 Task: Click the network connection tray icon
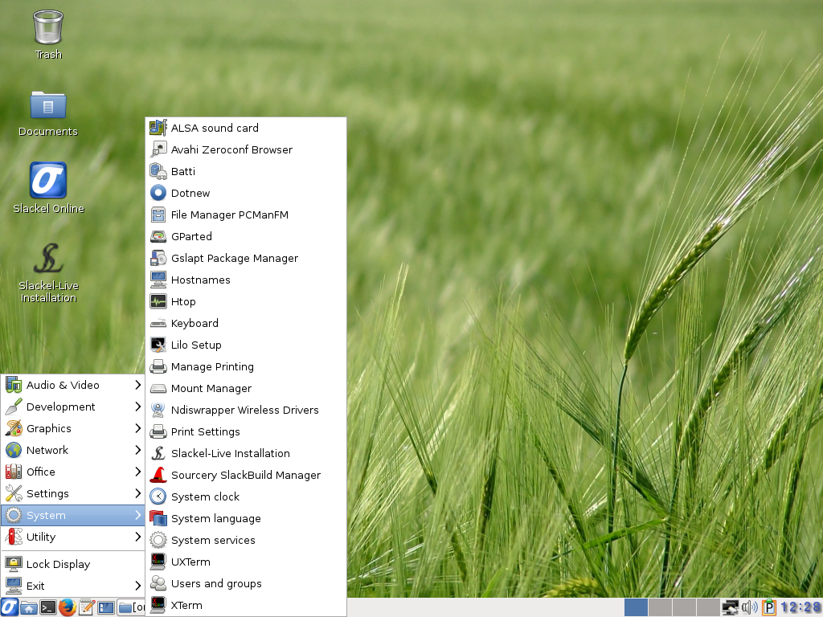pos(730,607)
